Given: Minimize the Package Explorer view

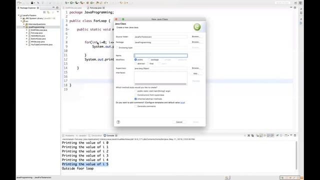Looking at the screenshot, I should [x=53, y=7].
